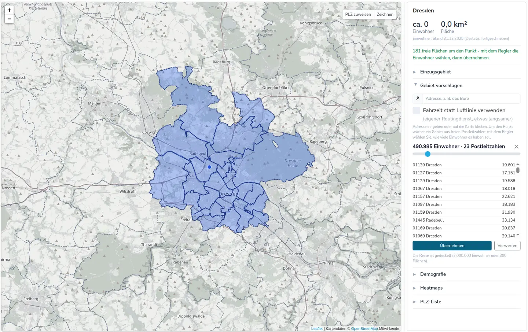Click the scroll-up arrow of postcode list
The image size is (528, 332).
tap(518, 164)
